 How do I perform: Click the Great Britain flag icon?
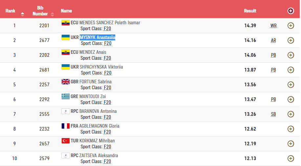point(66,82)
